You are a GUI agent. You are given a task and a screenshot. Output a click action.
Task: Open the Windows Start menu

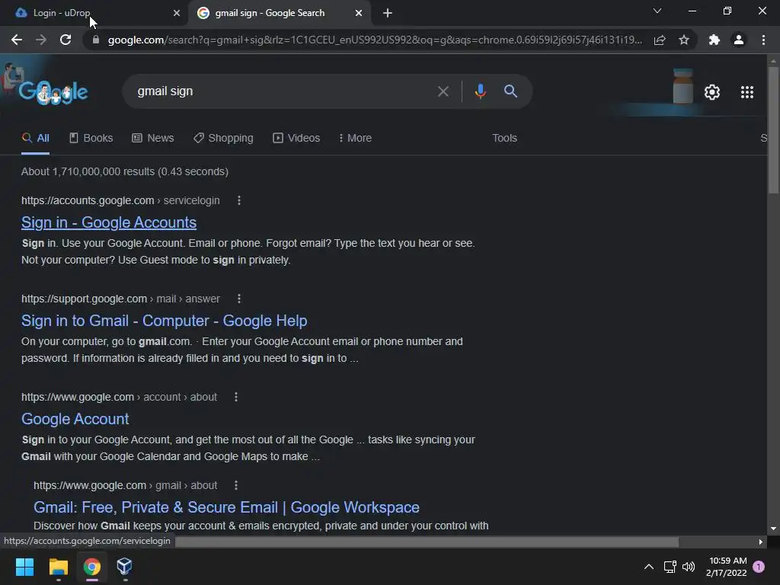point(24,567)
